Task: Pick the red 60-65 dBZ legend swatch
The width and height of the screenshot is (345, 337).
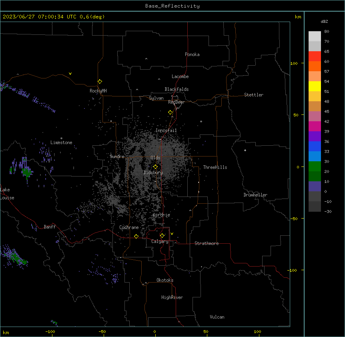Action: [x=315, y=56]
